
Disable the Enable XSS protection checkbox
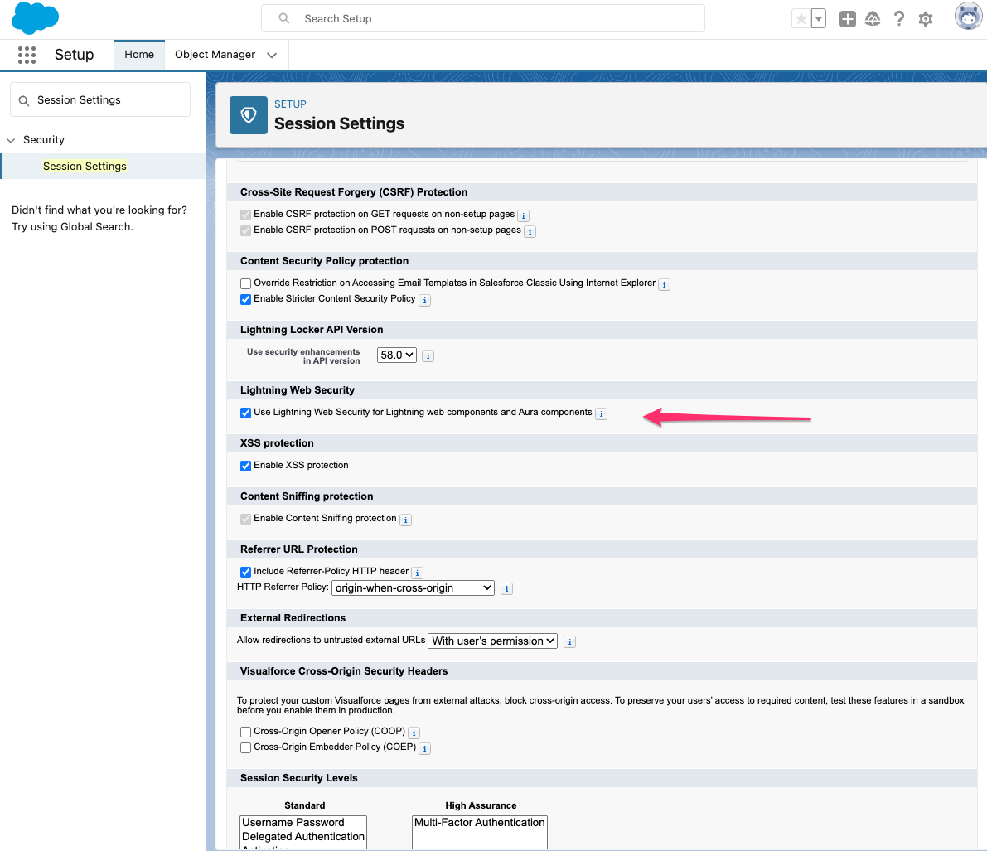point(245,466)
